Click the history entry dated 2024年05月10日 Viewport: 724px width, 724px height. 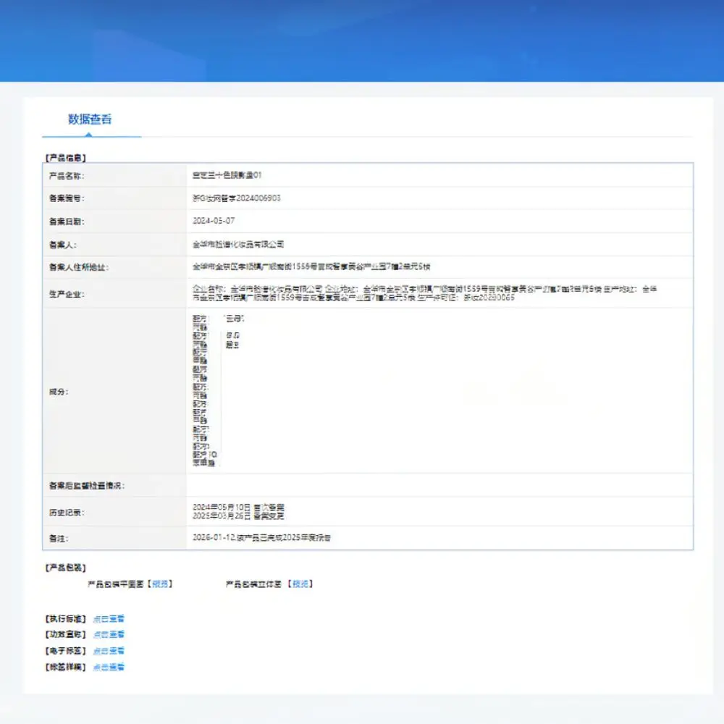point(238,507)
